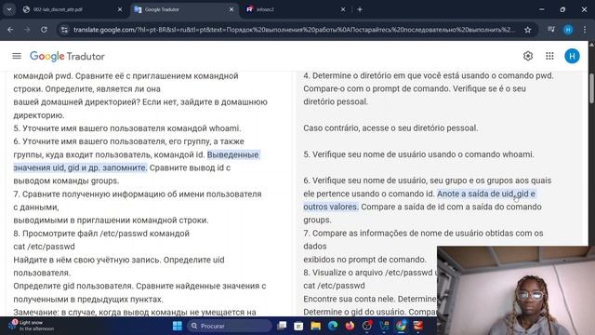Click translated line 'Caso contrário, acesse o seu diretório pessoal.'

coord(390,128)
